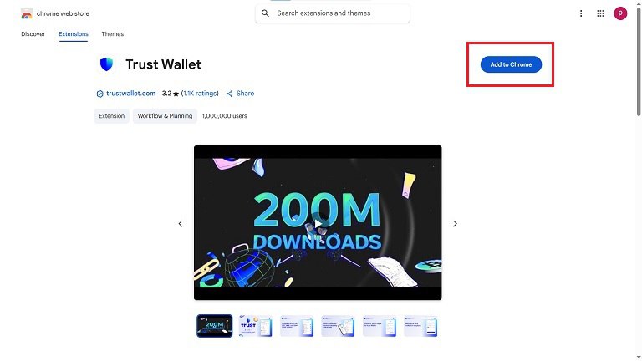Click the search magnifier icon

tap(265, 13)
